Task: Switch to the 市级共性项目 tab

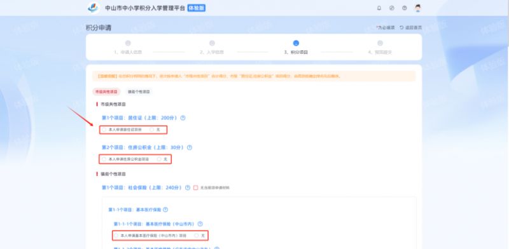Action: tap(106, 91)
